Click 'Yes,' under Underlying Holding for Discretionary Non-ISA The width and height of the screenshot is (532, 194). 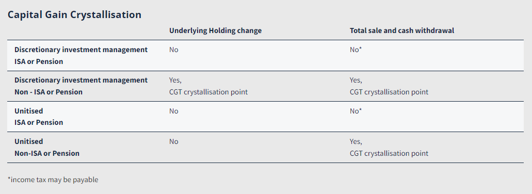point(175,80)
